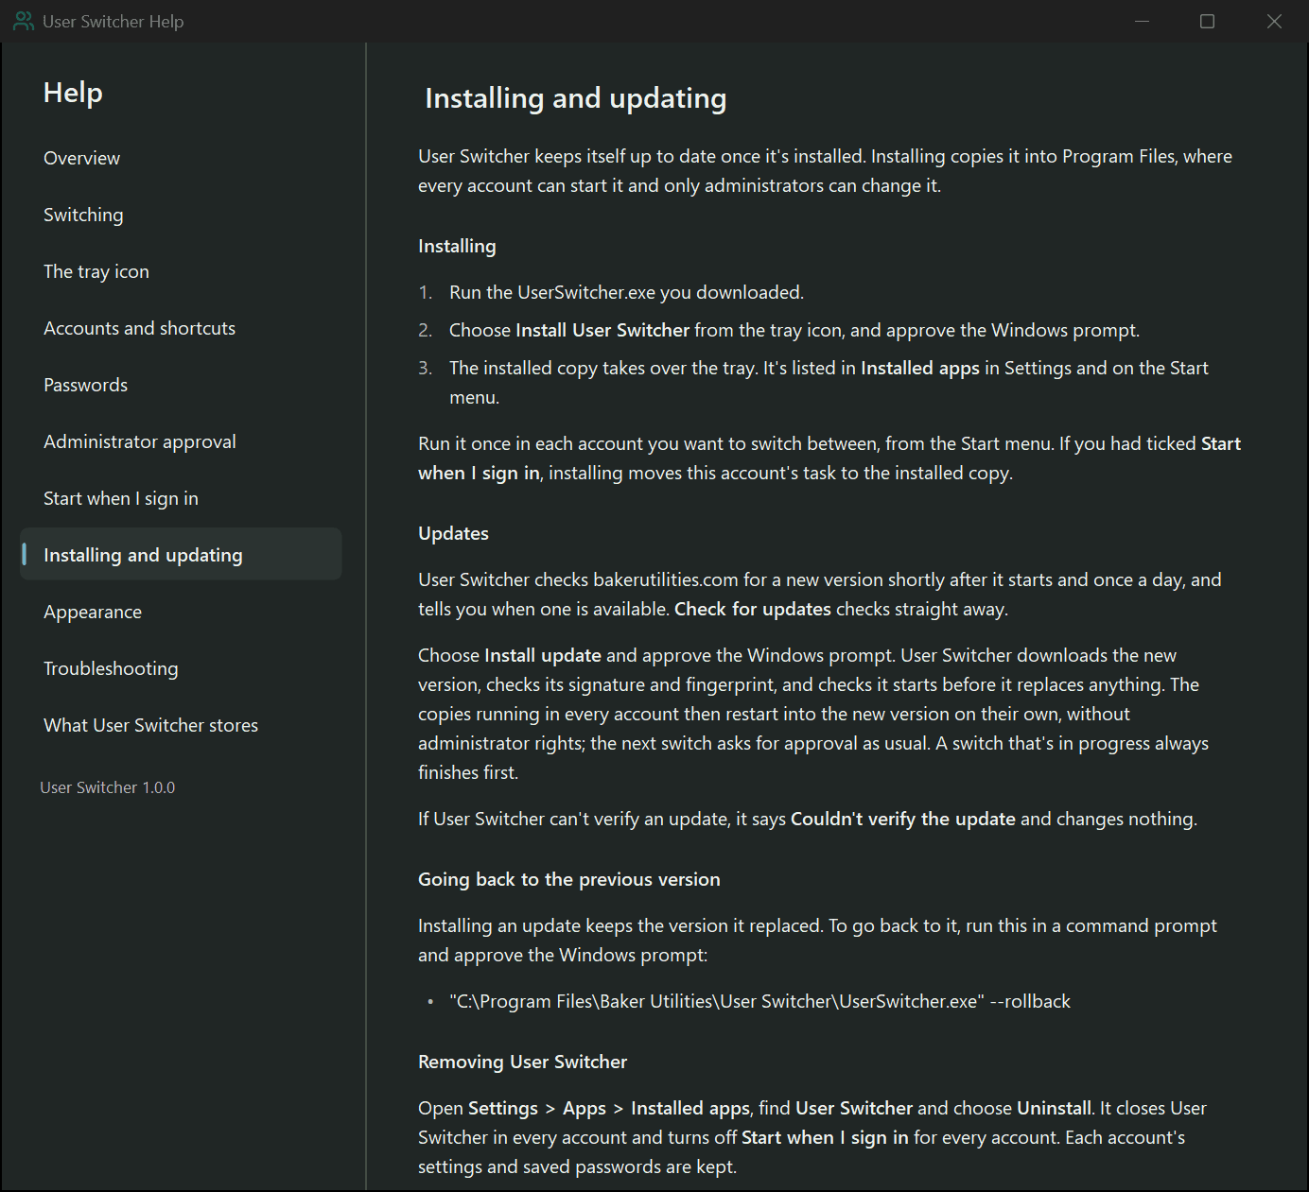Screen dimensions: 1309x1192
Task: Click the User Switcher app icon in title bar
Action: (24, 21)
